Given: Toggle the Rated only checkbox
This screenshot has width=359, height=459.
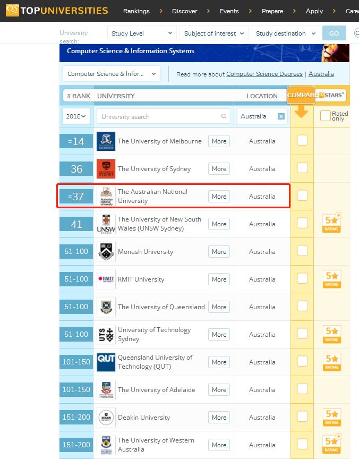Looking at the screenshot, I should point(325,116).
